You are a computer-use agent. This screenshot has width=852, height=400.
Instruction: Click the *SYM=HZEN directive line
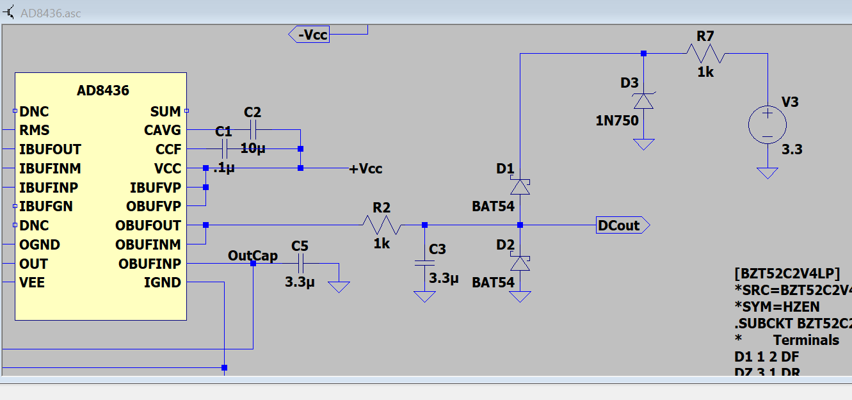[x=776, y=307]
